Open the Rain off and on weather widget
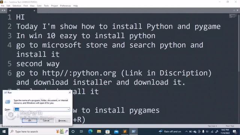Screen dimensions: 240x135 point(170,132)
